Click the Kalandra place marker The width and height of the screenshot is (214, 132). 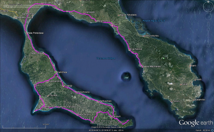coord(45,107)
